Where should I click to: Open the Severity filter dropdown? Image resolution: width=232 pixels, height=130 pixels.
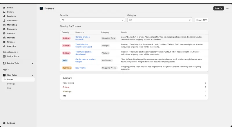click(92, 20)
